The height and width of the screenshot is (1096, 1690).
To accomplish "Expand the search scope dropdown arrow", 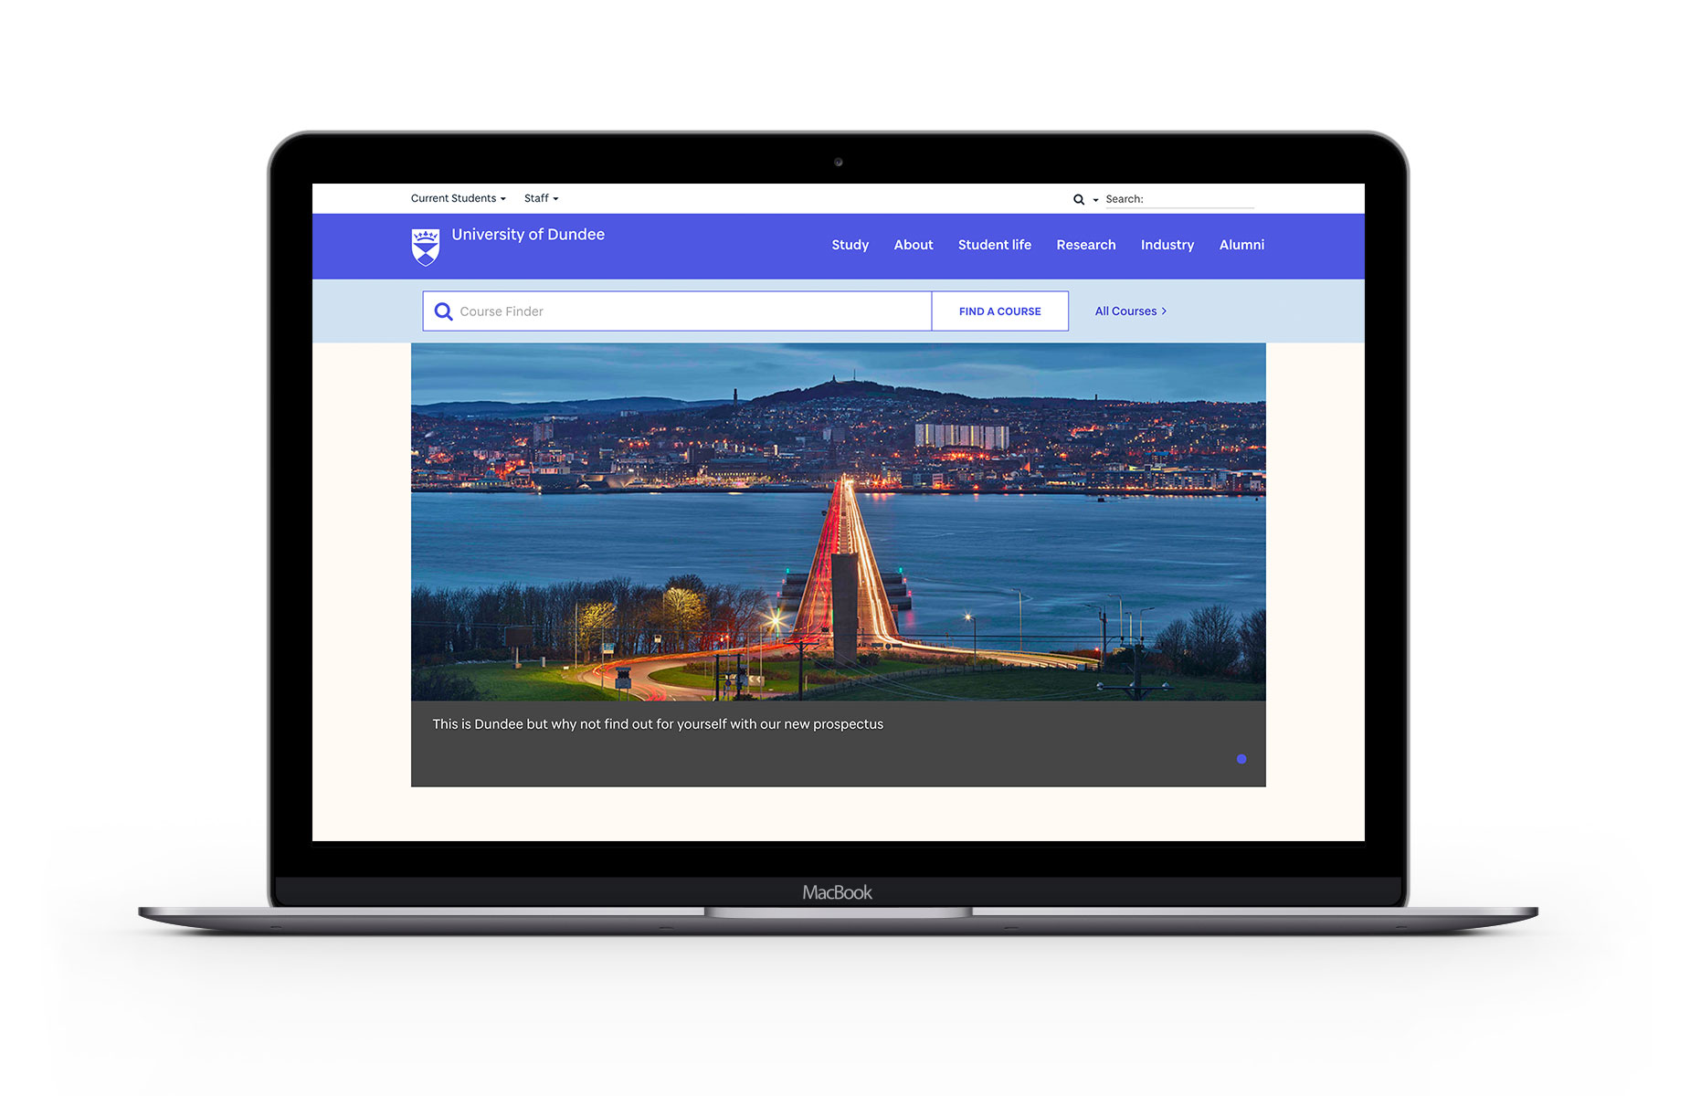I will click(1095, 200).
